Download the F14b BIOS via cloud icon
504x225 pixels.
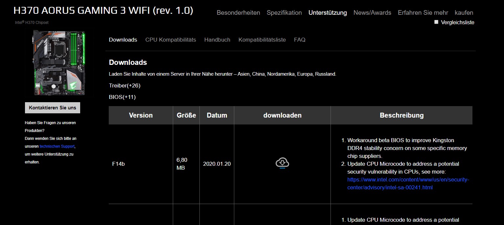point(282,163)
